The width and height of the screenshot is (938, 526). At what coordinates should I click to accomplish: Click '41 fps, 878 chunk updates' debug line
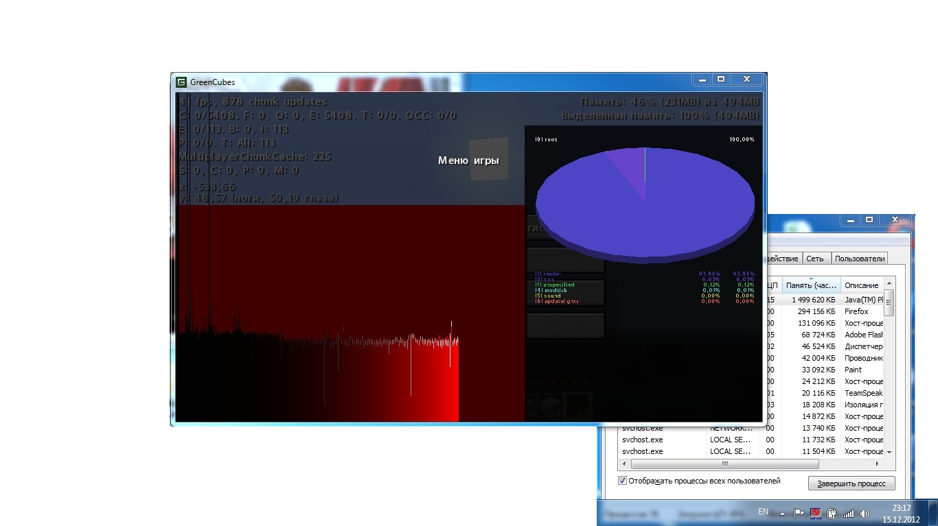coord(252,101)
